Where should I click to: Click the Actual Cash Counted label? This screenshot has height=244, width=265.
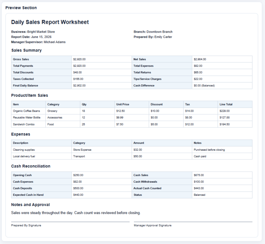point(147,188)
